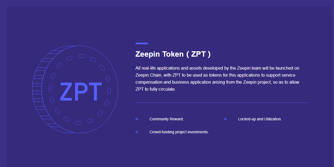Click the text 'ZPT to fully circulate.'
Screen dimensions: 334x167
155,89
